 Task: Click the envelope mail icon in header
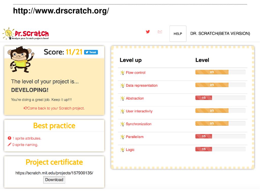pyautogui.click(x=160, y=31)
